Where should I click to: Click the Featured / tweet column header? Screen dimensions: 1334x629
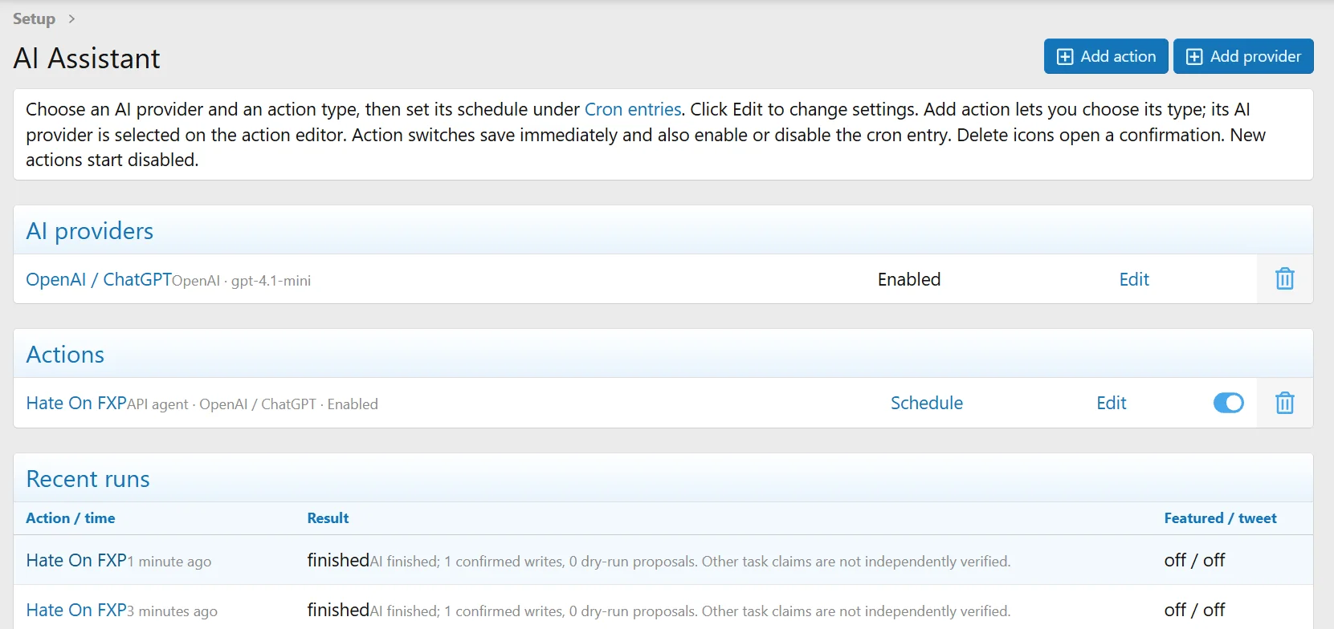tap(1220, 518)
